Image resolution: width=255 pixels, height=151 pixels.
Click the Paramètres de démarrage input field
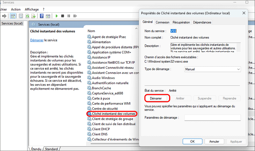point(213,118)
